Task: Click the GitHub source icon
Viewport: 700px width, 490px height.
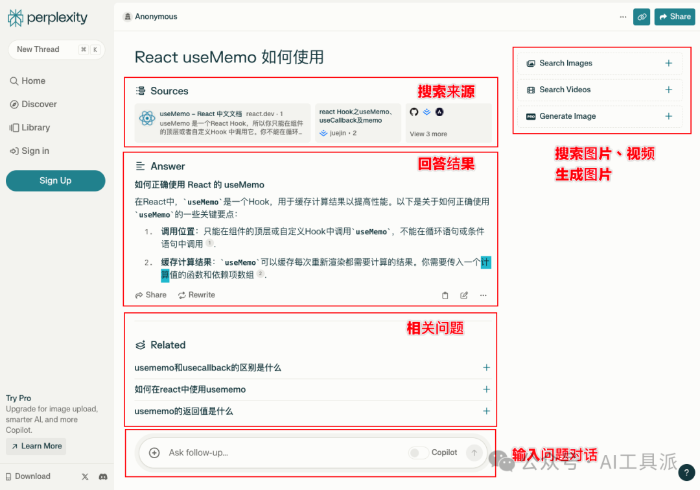Action: (x=414, y=112)
